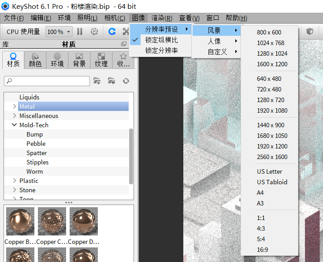Image resolution: width=323 pixels, height=262 pixels.
Task: Expand the Miscellaneous tree node
Action: pyautogui.click(x=15, y=116)
